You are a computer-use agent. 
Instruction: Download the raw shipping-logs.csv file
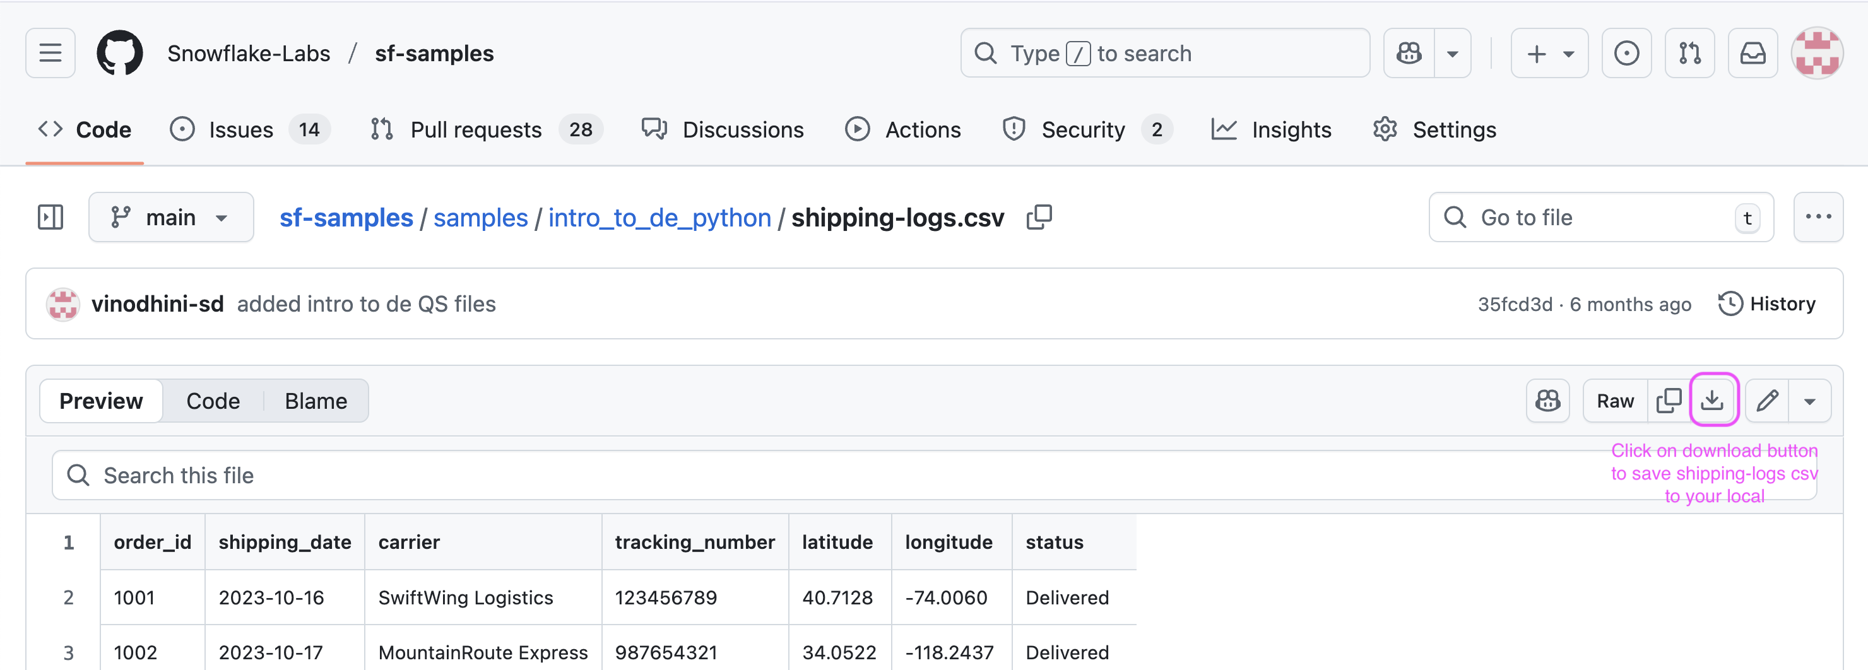(x=1712, y=400)
